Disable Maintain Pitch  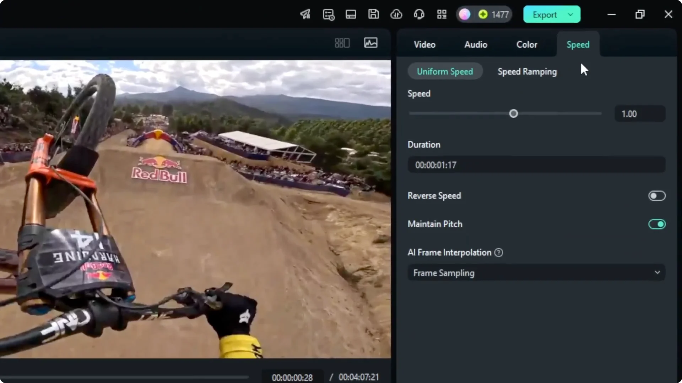[x=657, y=224]
